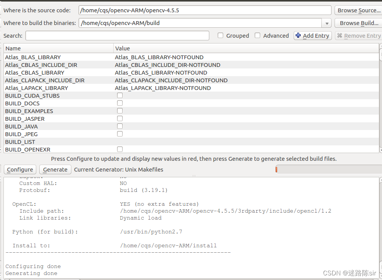382x280 pixels.
Task: Click inside the Search field
Action: [x=116, y=35]
